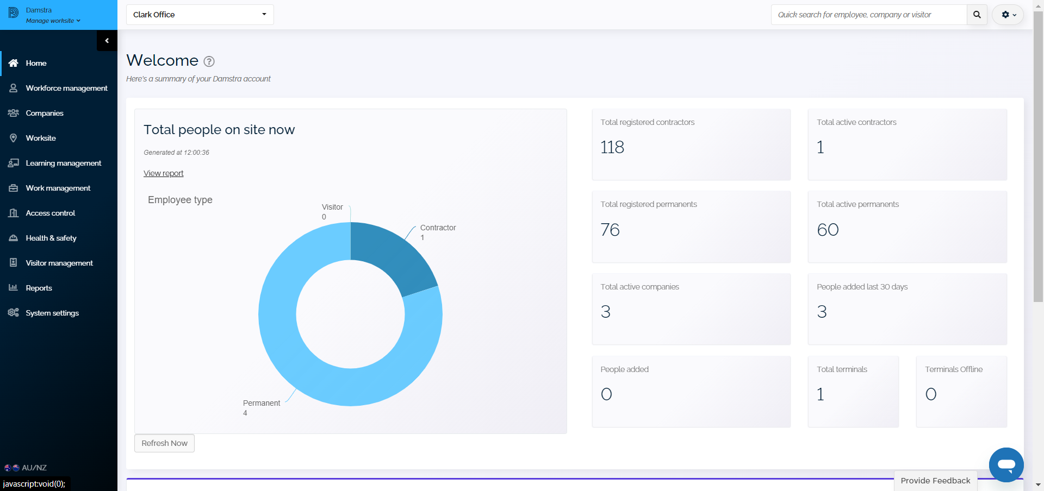1044x491 pixels.
Task: Open the Companies section
Action: (44, 113)
